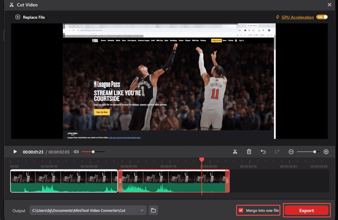Click the 00:00:00:10 ruler label
Image resolution: width=338 pixels, height=220 pixels.
49,166
